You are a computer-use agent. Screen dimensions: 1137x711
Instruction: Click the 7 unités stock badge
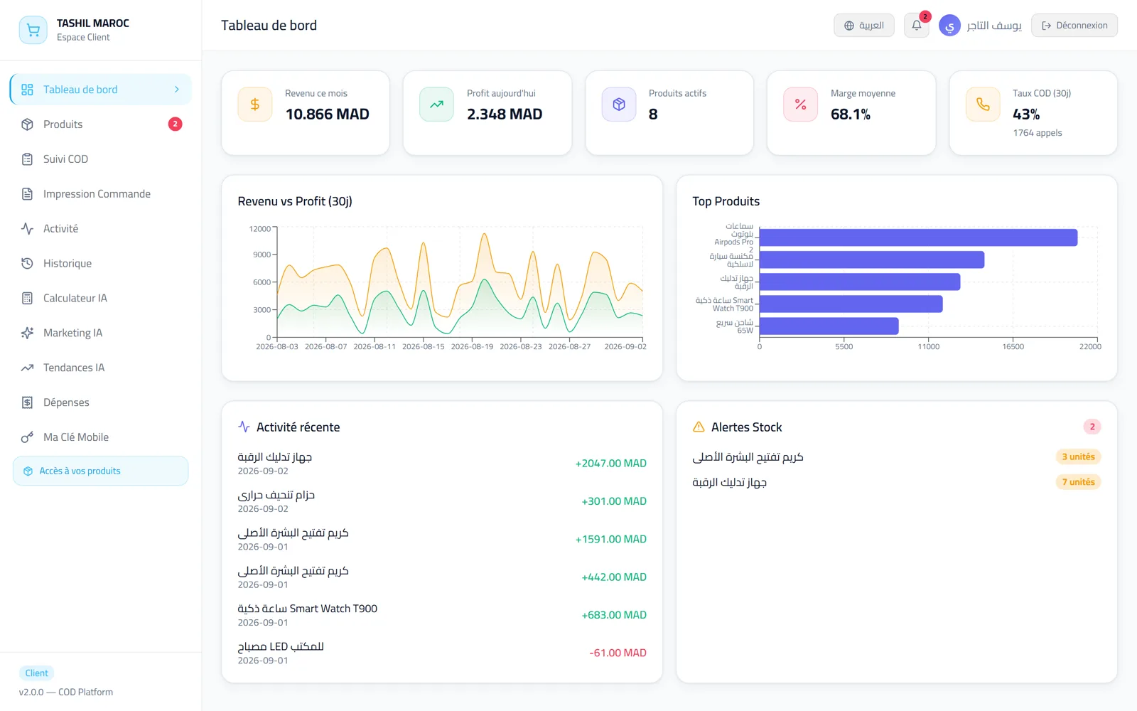(1078, 482)
